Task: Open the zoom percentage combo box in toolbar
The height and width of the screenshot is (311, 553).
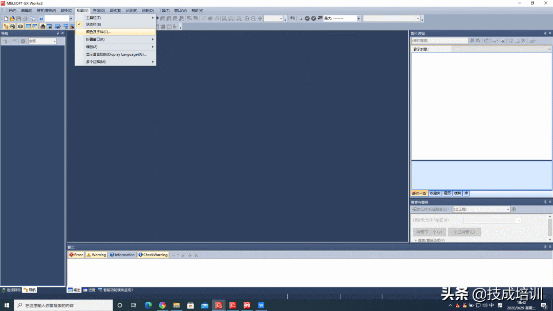Action: [273, 18]
